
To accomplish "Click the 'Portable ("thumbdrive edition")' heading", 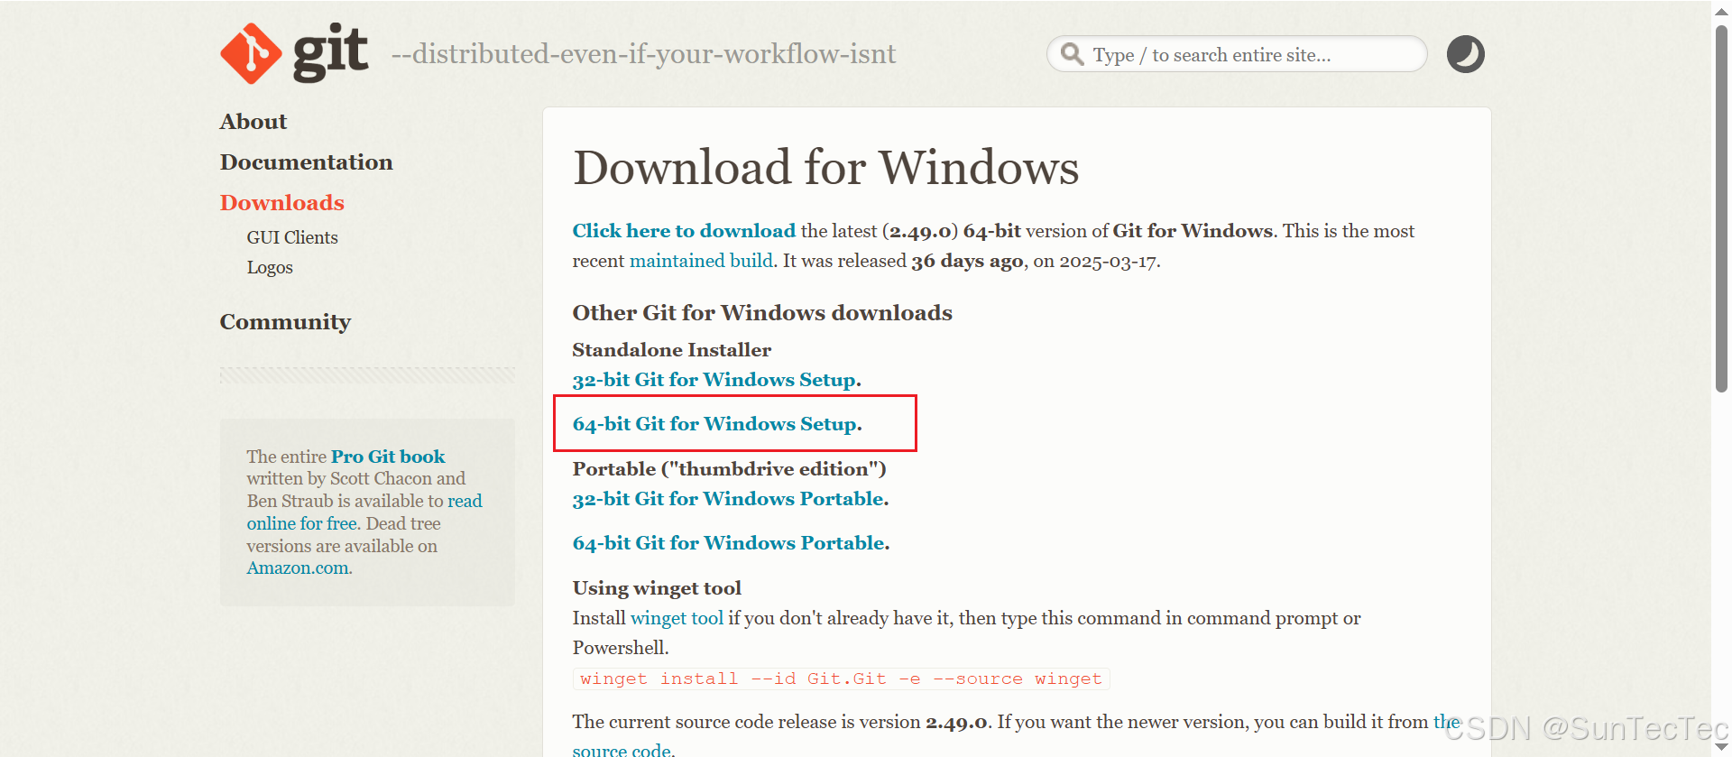I will [729, 469].
